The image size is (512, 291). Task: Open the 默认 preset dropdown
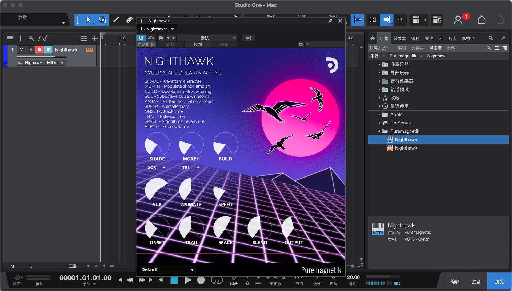[x=207, y=38]
